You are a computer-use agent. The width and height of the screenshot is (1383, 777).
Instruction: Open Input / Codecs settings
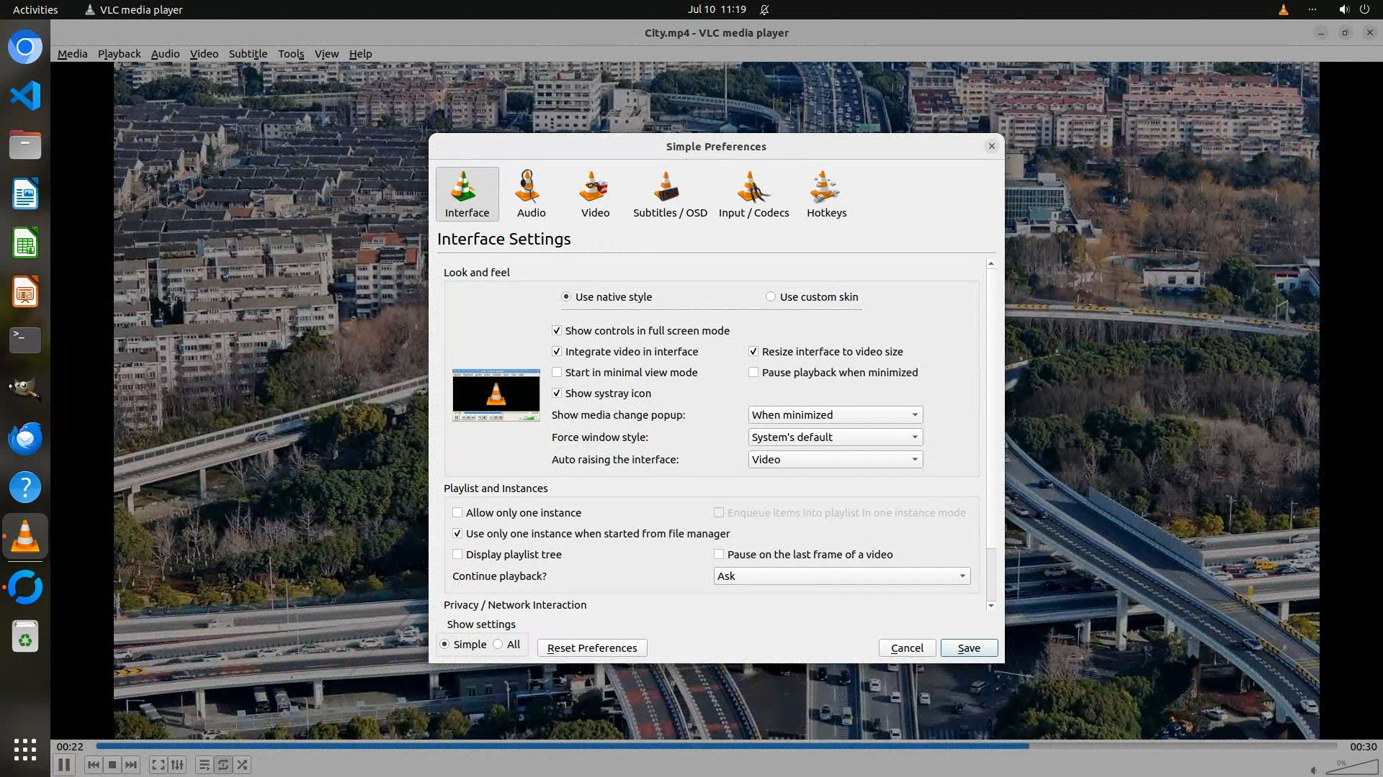(x=753, y=194)
